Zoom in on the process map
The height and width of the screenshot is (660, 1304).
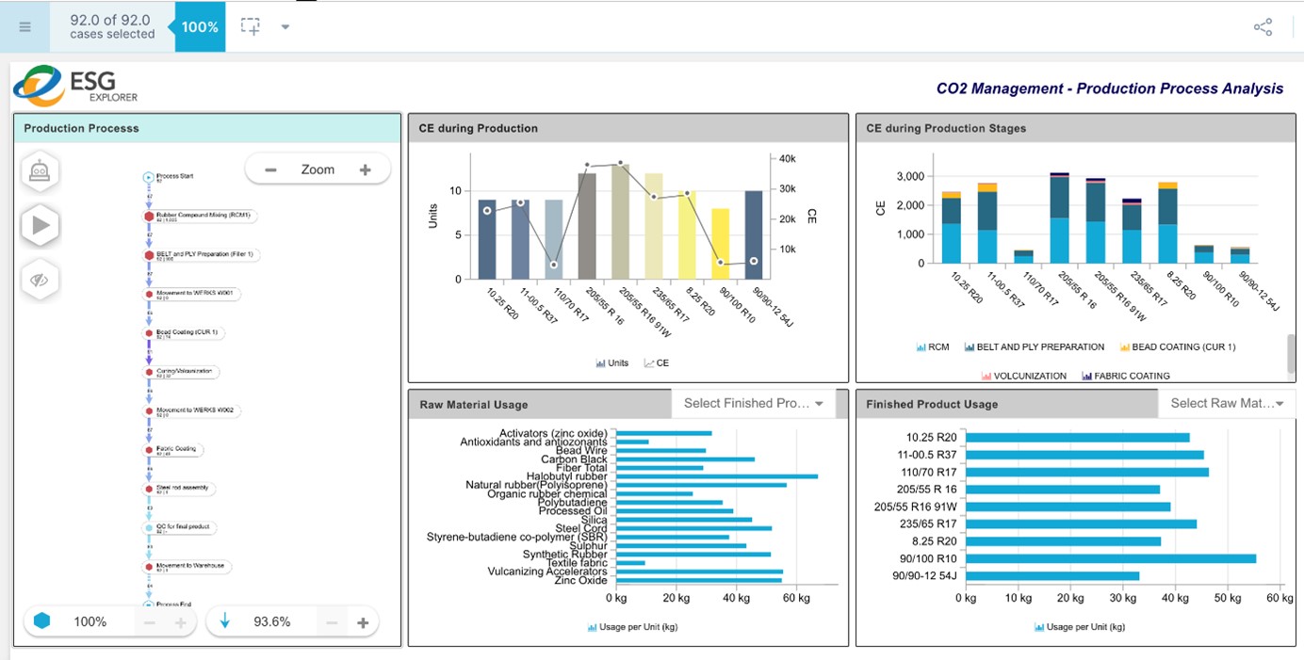(365, 169)
